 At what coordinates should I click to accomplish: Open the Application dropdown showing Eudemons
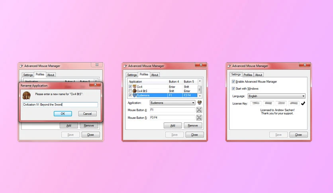[x=172, y=103]
